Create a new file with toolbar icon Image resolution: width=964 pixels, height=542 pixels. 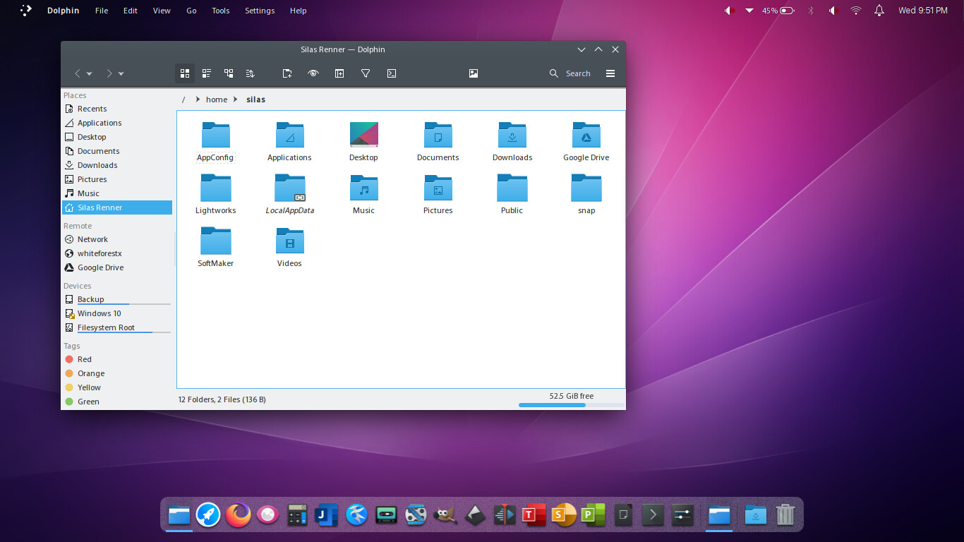[x=287, y=73]
